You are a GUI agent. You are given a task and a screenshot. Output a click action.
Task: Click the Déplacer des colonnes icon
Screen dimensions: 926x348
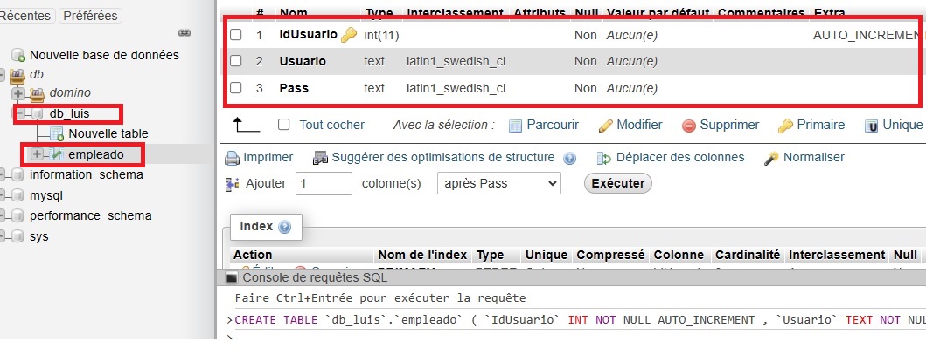coord(604,158)
